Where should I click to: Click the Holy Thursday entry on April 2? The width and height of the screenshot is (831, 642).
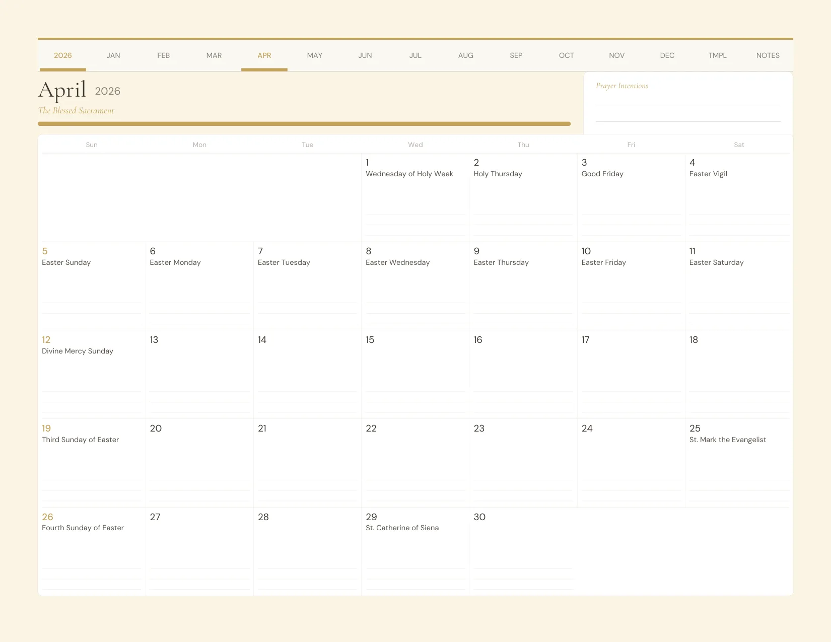(498, 174)
